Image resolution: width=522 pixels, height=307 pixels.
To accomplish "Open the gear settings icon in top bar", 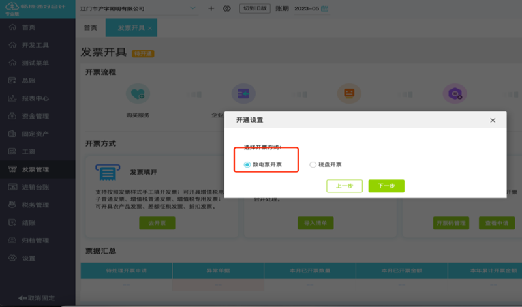I will click(x=226, y=8).
